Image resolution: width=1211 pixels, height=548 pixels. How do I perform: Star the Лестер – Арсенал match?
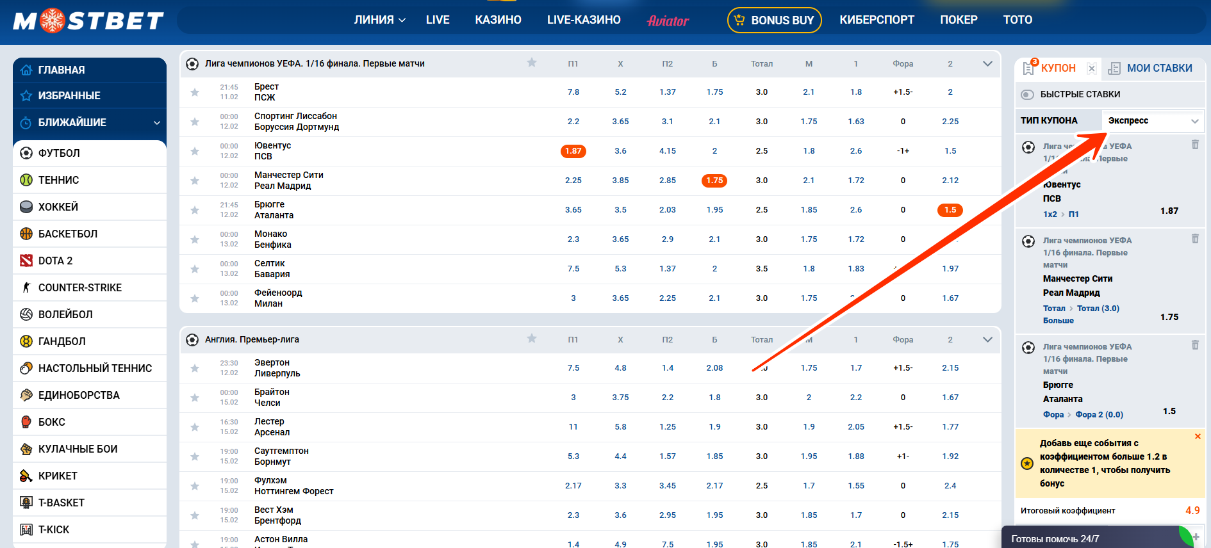[195, 427]
